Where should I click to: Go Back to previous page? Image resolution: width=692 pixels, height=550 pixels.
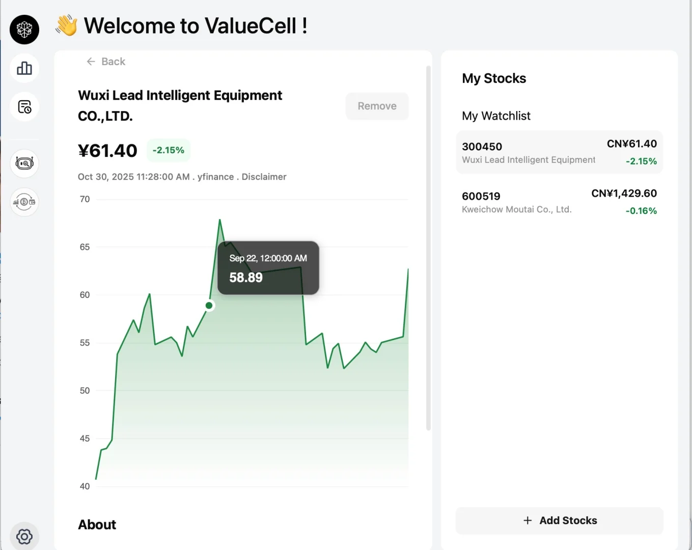(113, 62)
